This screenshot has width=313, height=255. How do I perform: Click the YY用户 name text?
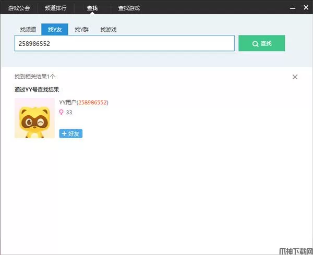(x=68, y=102)
